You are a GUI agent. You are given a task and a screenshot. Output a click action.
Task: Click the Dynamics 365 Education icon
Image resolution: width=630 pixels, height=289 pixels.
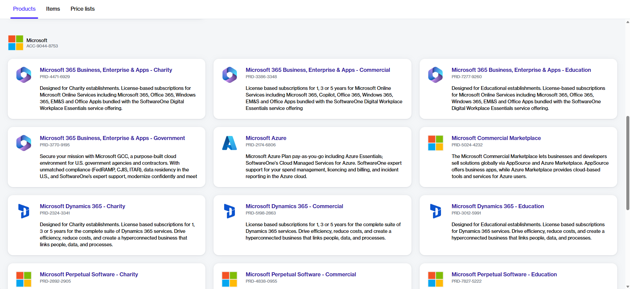[x=435, y=211]
